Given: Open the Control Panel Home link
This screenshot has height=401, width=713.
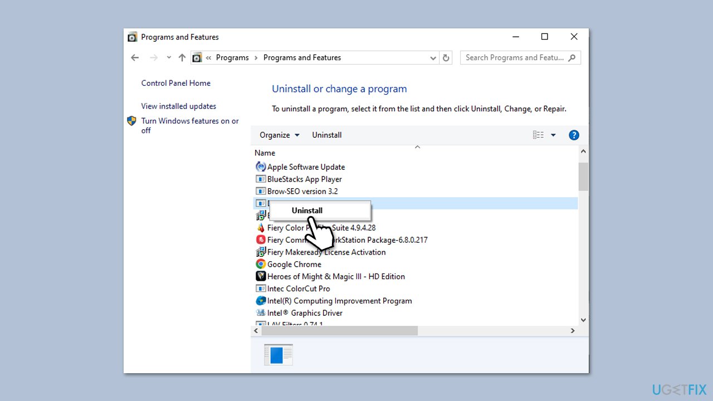Looking at the screenshot, I should pyautogui.click(x=175, y=83).
